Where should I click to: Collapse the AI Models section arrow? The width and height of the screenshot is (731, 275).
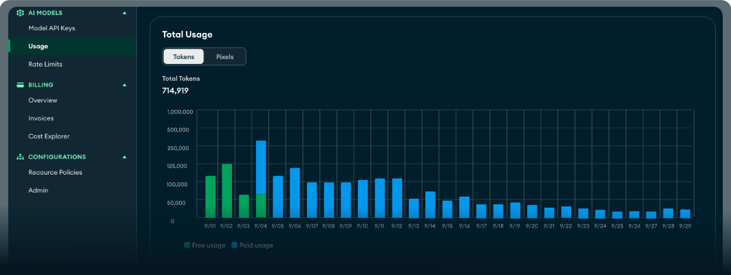coord(125,13)
